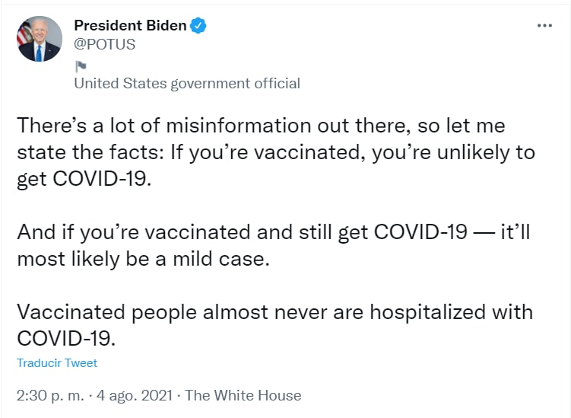
Task: Open President Biden's profile photo
Action: click(x=40, y=39)
